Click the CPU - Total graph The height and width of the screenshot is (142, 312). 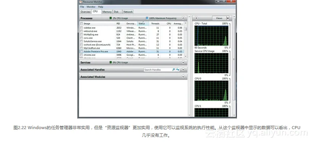pos(211,36)
